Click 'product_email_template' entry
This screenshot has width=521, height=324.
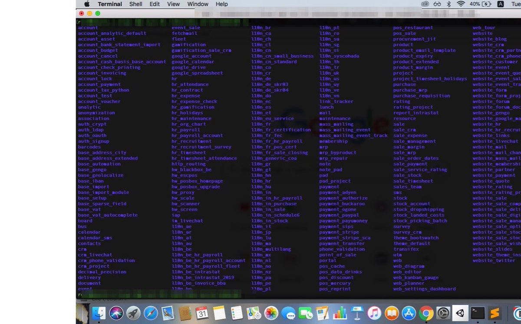(425, 50)
